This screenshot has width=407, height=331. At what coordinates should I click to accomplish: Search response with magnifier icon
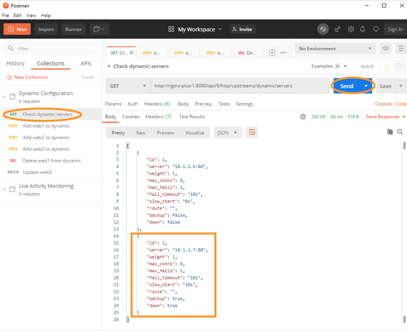[400, 132]
